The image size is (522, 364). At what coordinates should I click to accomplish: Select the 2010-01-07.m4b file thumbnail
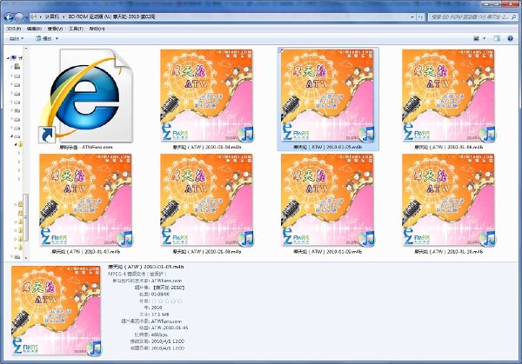coord(86,204)
